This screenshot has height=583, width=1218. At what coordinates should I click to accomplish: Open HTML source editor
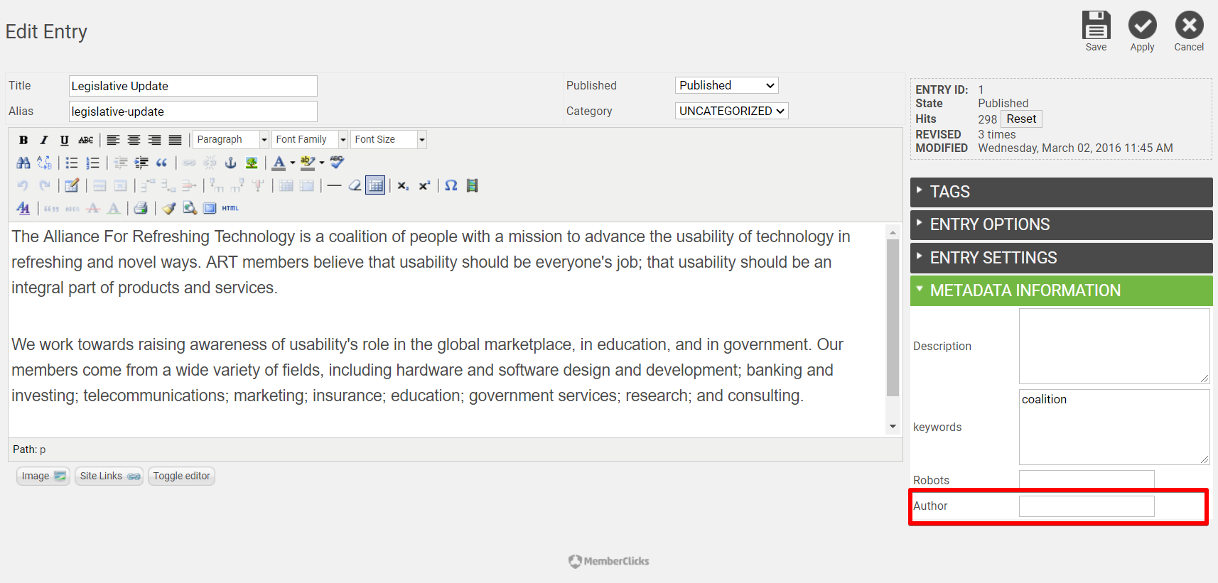[230, 208]
